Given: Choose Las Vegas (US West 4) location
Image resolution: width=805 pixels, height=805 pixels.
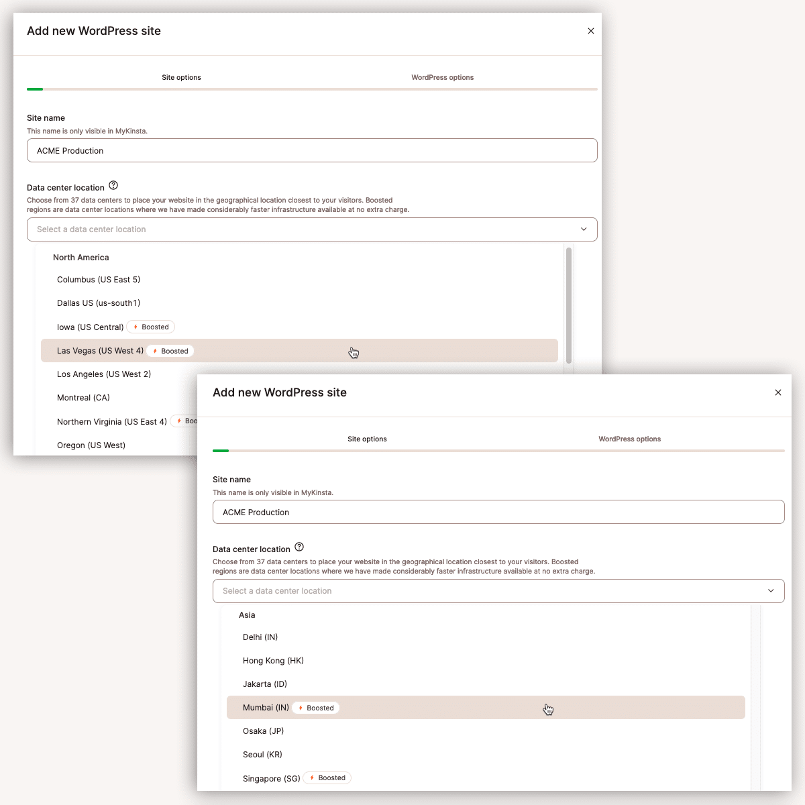Looking at the screenshot, I should (299, 351).
